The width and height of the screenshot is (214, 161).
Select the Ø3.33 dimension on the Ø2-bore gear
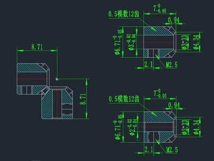coord(185,127)
